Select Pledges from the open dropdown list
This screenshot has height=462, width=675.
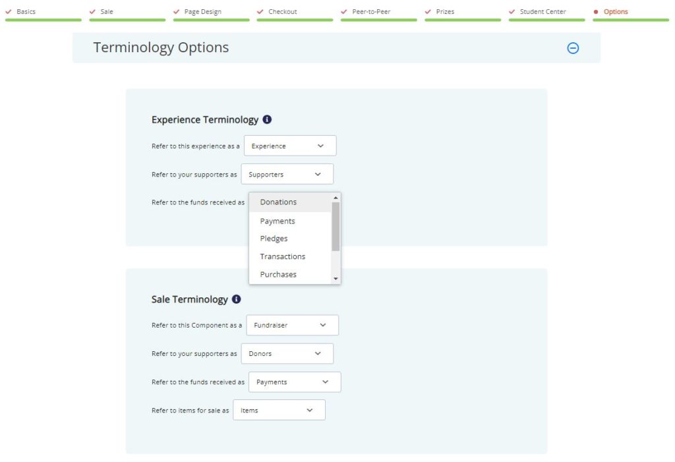[274, 238]
